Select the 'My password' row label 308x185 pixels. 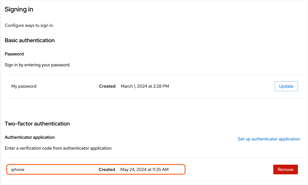(x=24, y=86)
